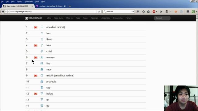Open the How to nav link
198x111 pixels.
pyautogui.click(x=69, y=18)
